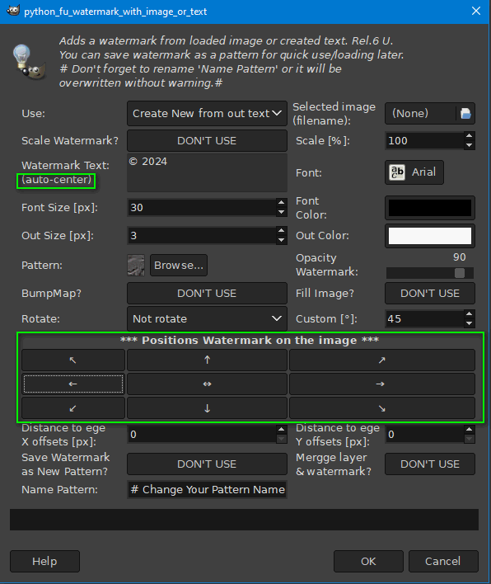
Task: Position watermark at right-middle arrow
Action: pyautogui.click(x=382, y=384)
